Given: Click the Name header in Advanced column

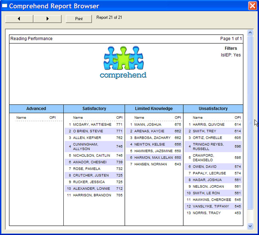Looking at the screenshot, I should click(21, 117).
